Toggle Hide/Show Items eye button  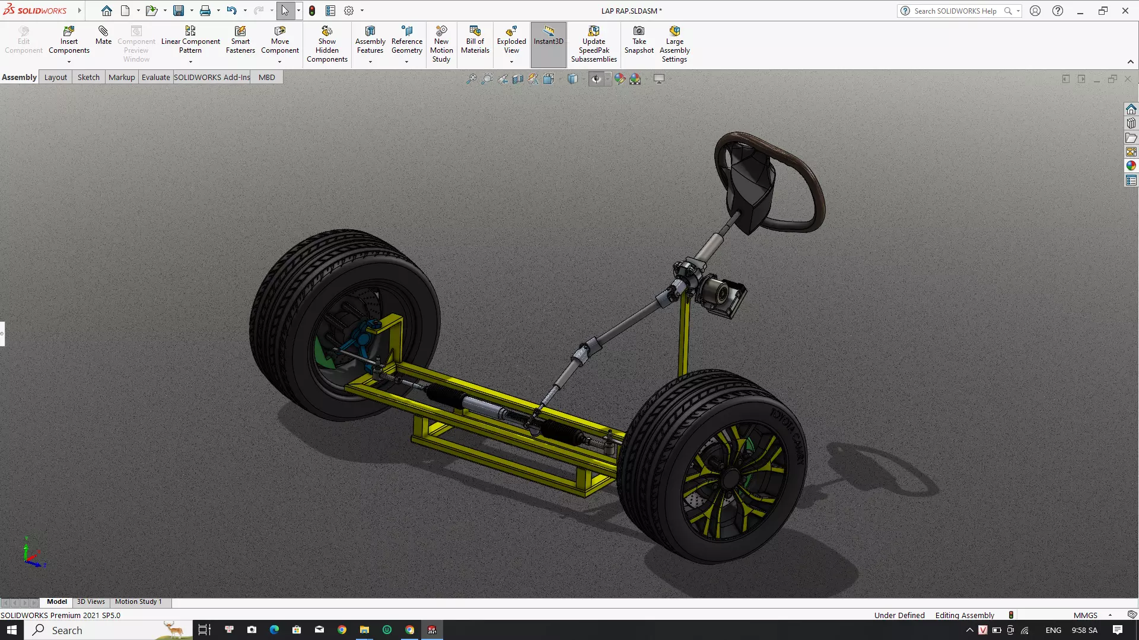tap(596, 79)
